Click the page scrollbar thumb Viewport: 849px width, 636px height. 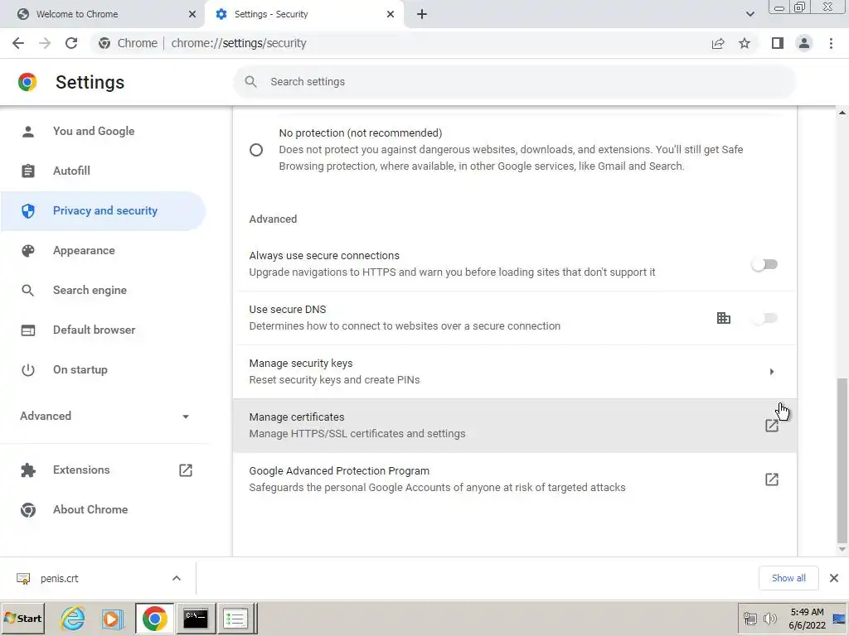tap(842, 460)
